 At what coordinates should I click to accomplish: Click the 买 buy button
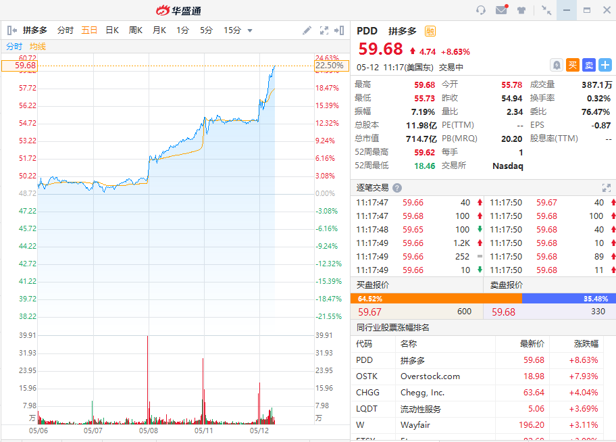pos(572,65)
